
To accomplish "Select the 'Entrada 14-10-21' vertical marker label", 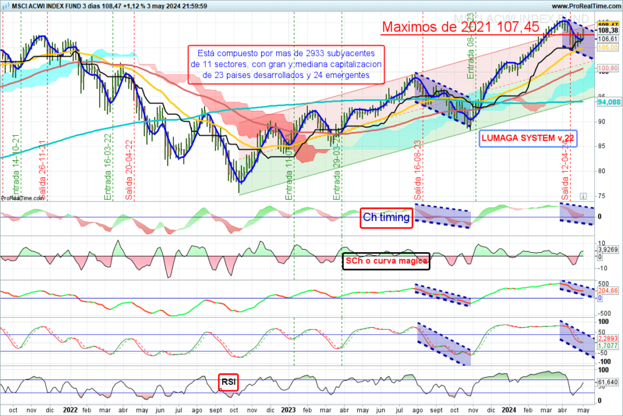I will (15, 167).
